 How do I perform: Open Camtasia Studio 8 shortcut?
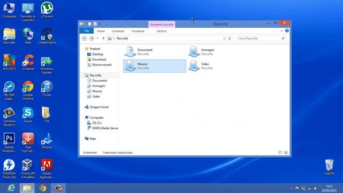coord(9,117)
